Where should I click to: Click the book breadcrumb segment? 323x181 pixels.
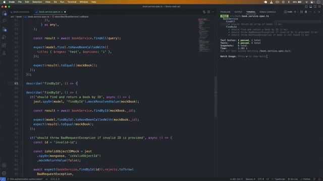(x=19, y=17)
